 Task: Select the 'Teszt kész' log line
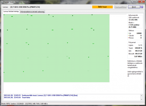click(17, 98)
